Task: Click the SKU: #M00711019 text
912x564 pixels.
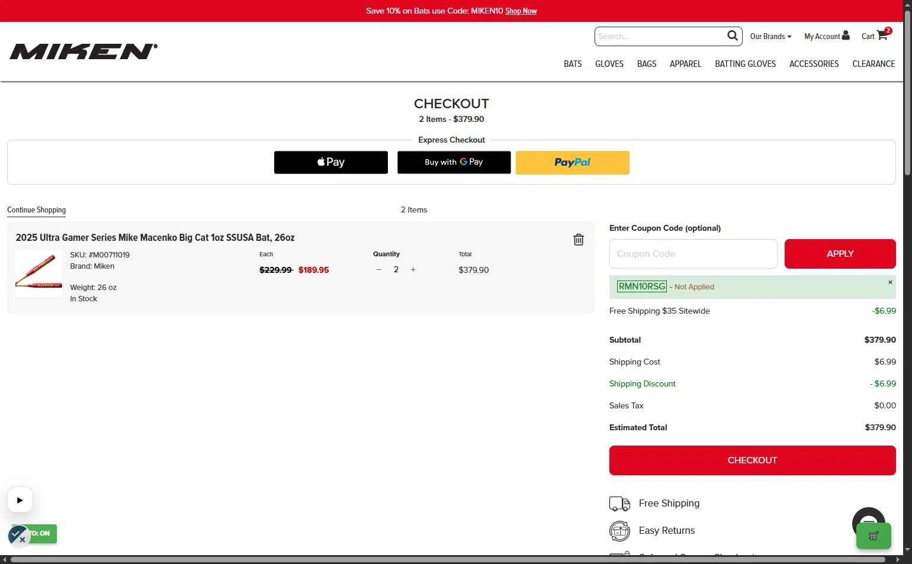Action: tap(99, 255)
